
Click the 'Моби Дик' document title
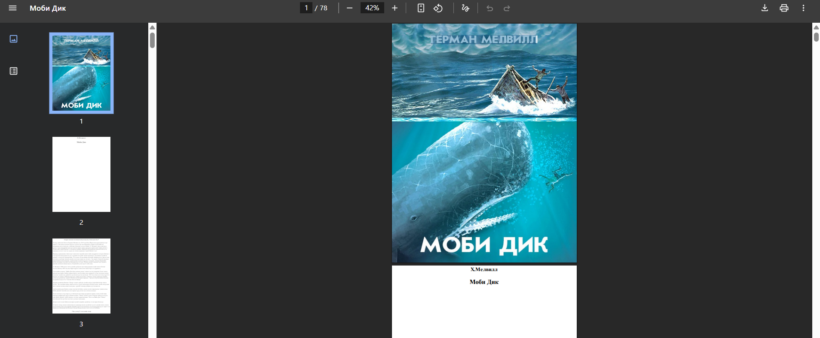(48, 8)
